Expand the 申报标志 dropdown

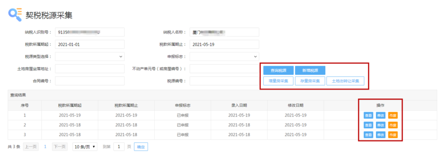(x=224, y=56)
